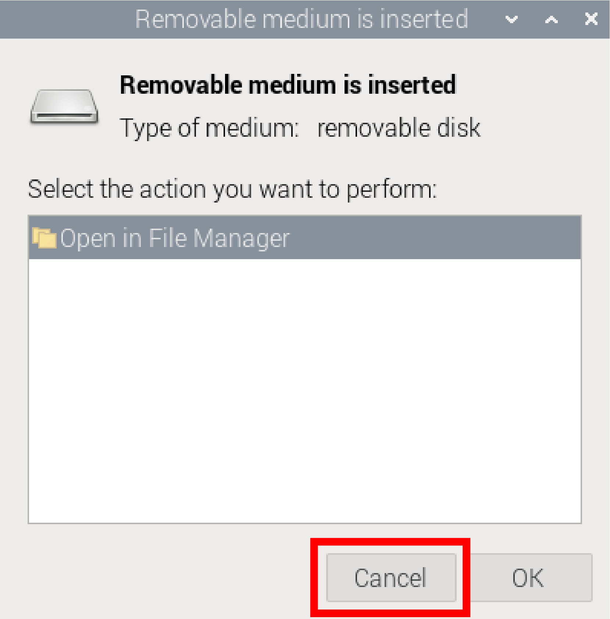The height and width of the screenshot is (619, 610).
Task: Click the 'Type of medium:' label
Action: click(x=209, y=128)
